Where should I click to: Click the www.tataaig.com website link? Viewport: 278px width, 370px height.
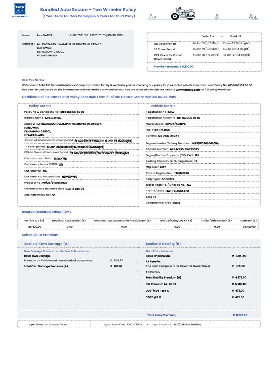(x=188, y=90)
